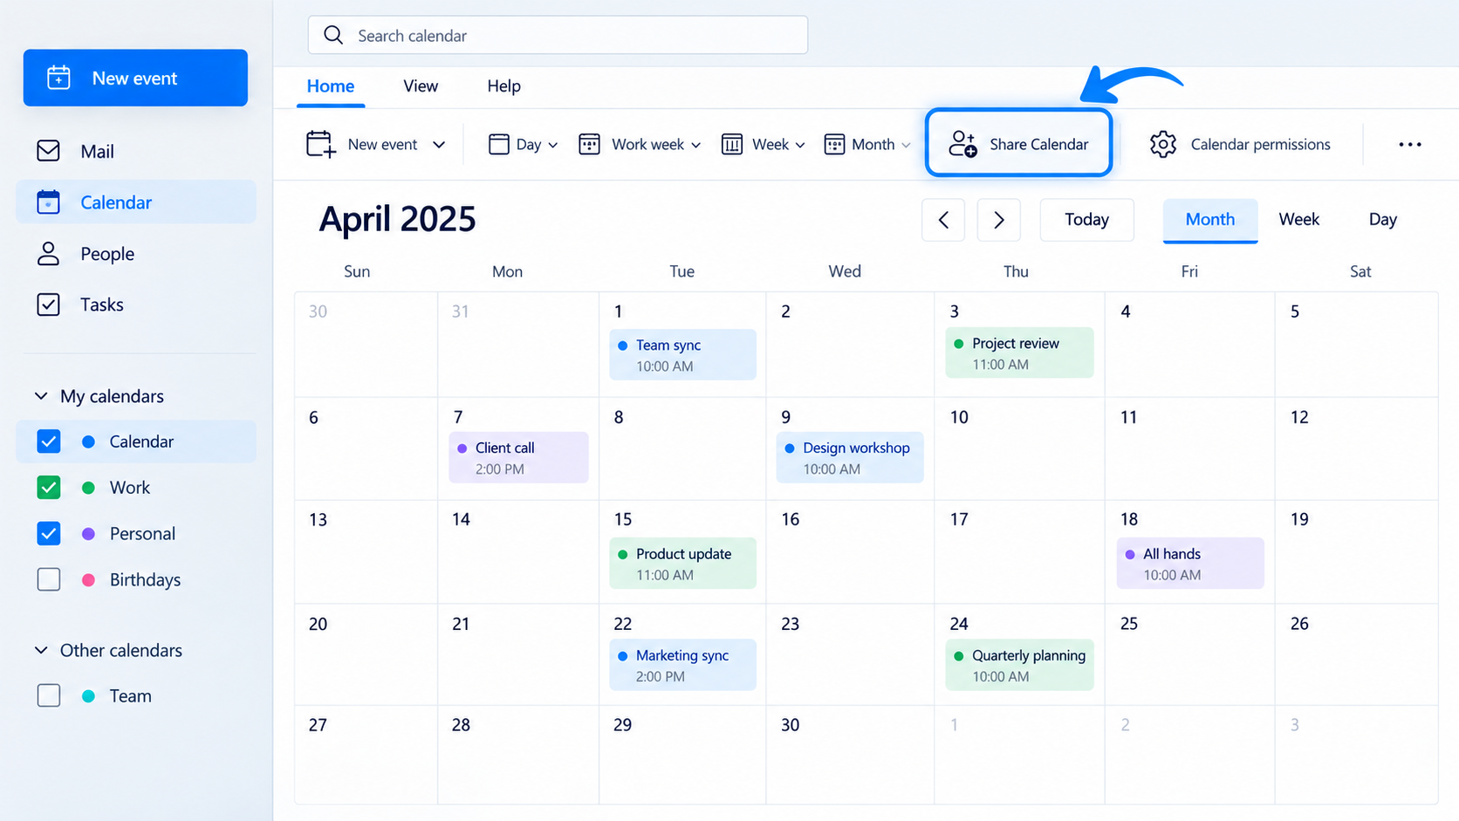
Task: Enable the Birthdays calendar checkbox
Action: [49, 579]
